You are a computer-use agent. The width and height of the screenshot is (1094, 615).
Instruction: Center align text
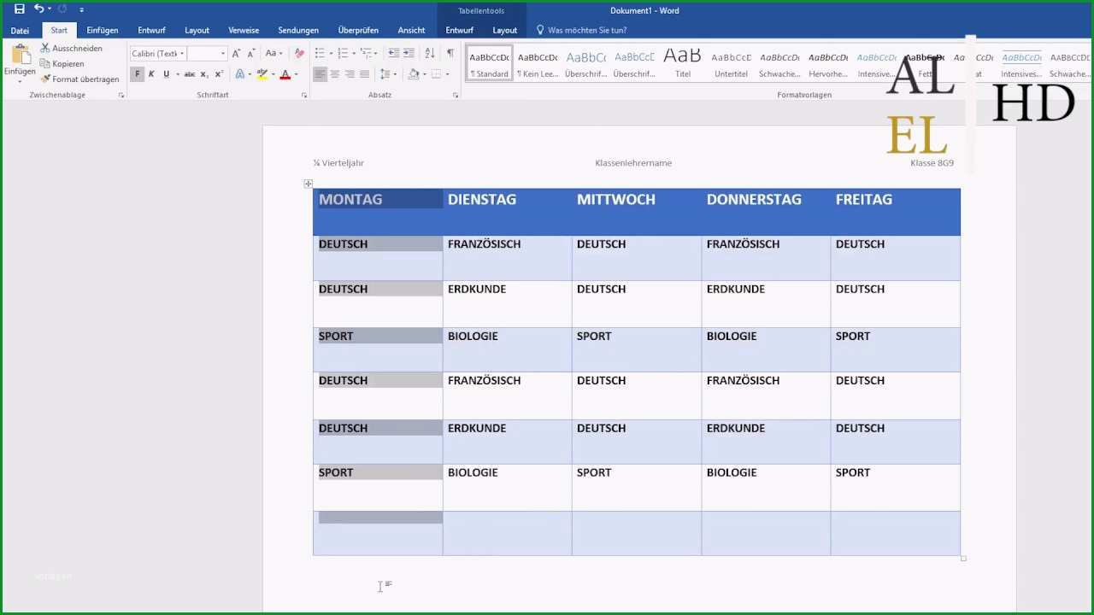335,74
